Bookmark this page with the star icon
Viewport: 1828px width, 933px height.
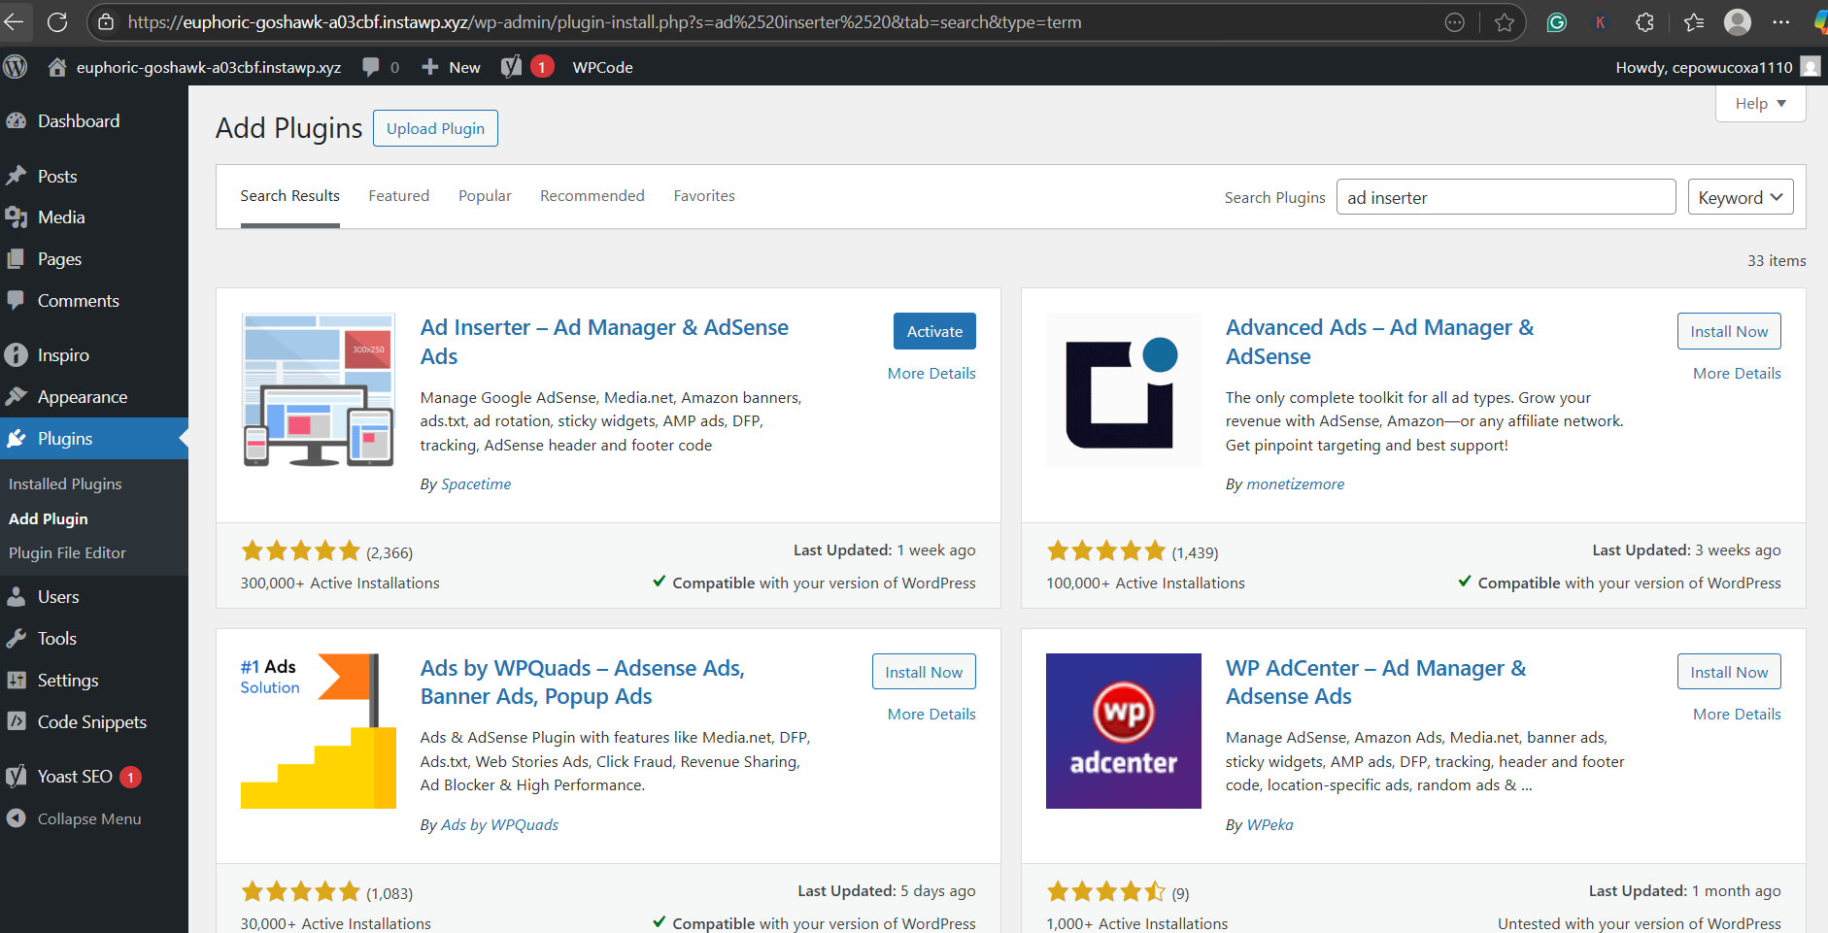point(1505,22)
